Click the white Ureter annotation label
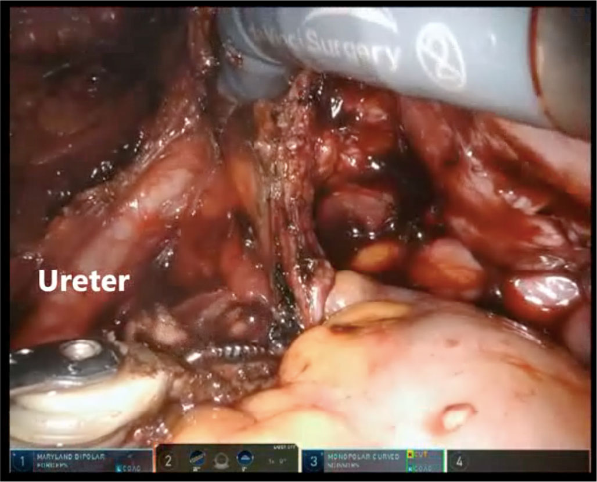 (84, 281)
